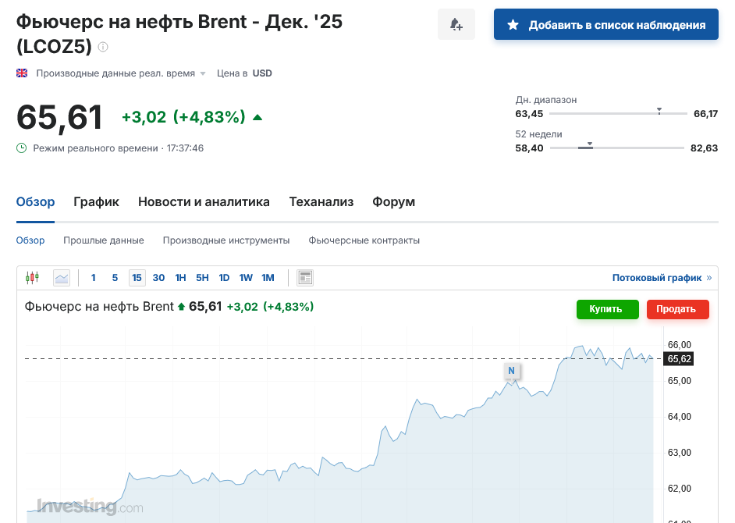Click the news layout icon in chart toolbar
Viewport: 735px width, 523px height.
point(305,277)
